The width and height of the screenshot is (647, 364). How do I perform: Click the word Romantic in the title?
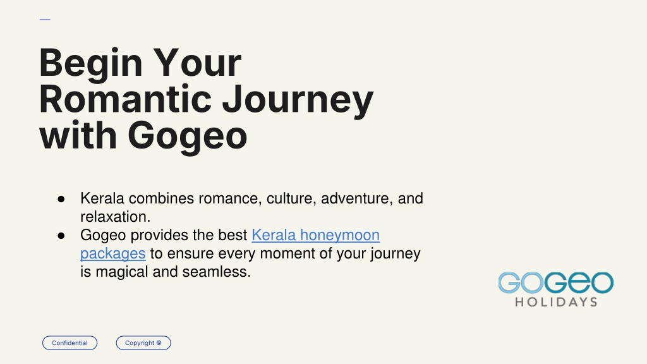[x=126, y=99]
